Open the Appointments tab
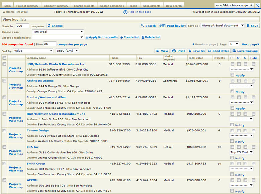The height and width of the screenshot is (194, 261). tap(152, 6)
